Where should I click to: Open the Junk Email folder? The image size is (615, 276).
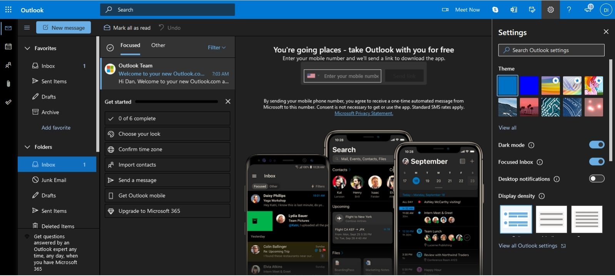(57, 180)
